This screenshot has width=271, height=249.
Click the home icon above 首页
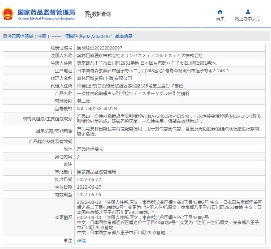(x=220, y=12)
